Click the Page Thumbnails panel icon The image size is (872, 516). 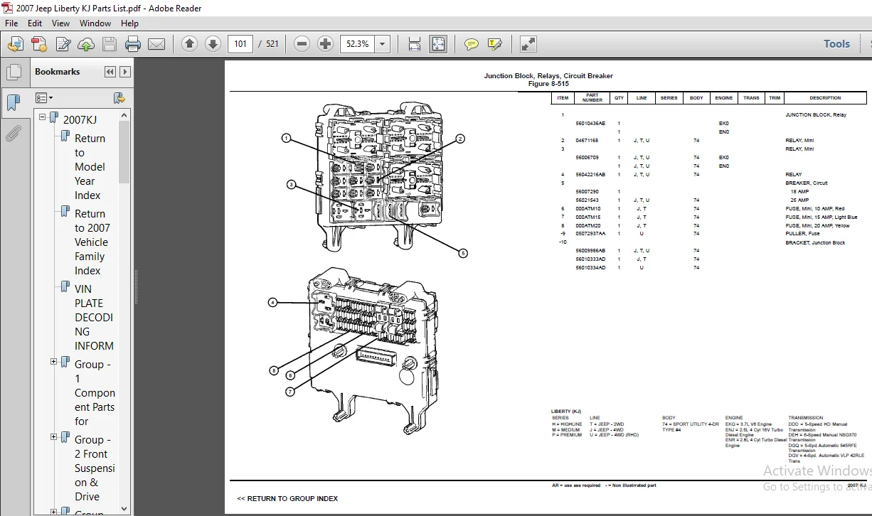pyautogui.click(x=14, y=72)
